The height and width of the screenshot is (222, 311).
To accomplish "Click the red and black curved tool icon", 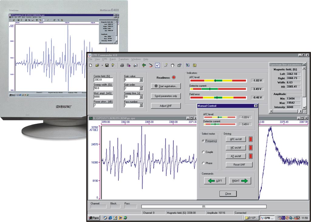I will click(151, 65).
